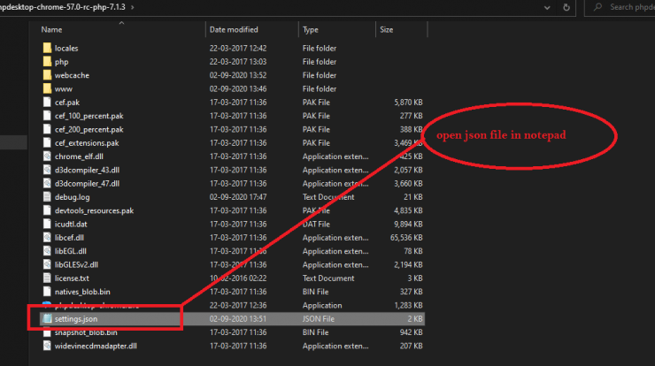Click the www folder icon
655x366 pixels.
pos(47,89)
